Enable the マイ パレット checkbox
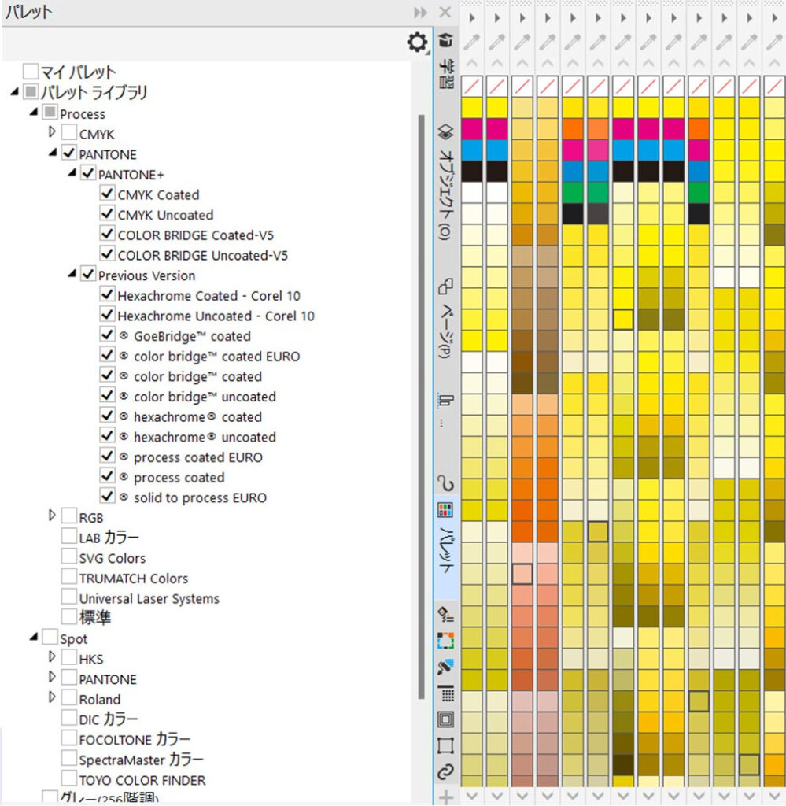The image size is (786, 806). pyautogui.click(x=31, y=72)
